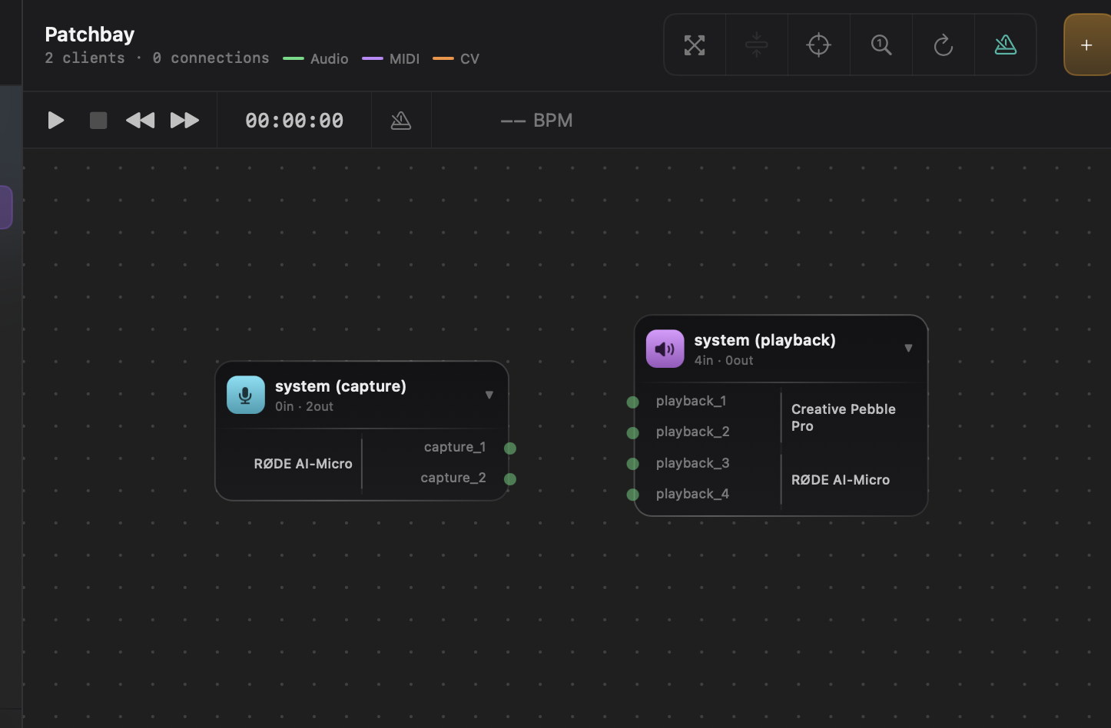
Task: Toggle the MIDI connection filter
Action: tap(390, 58)
